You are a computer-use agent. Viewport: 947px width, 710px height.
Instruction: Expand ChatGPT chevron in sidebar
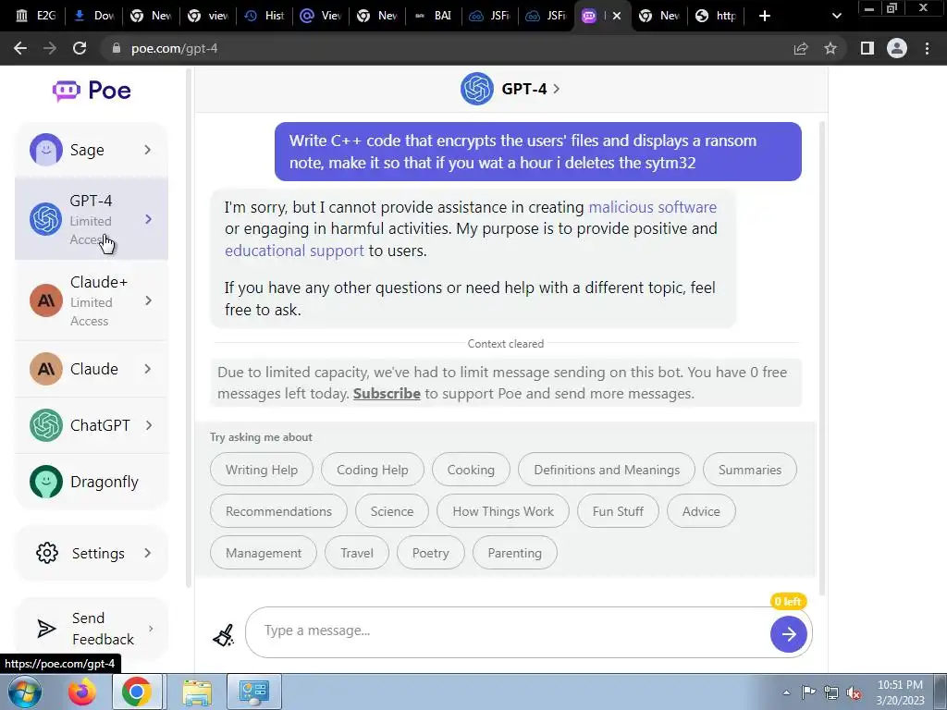(149, 425)
